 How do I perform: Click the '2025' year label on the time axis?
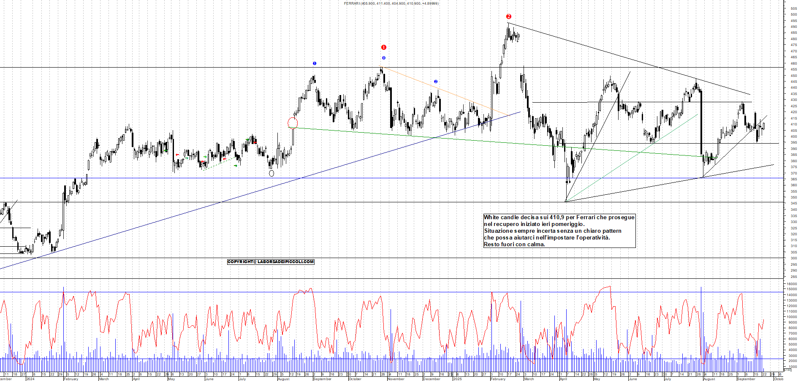click(457, 379)
